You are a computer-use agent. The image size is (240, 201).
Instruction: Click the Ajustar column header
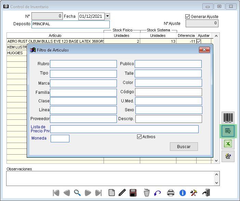tap(203, 35)
